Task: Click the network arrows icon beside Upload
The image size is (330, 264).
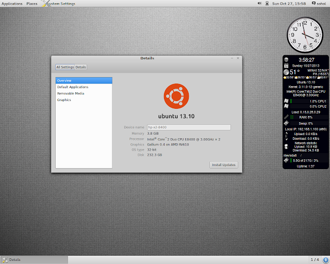Action: (x=286, y=136)
